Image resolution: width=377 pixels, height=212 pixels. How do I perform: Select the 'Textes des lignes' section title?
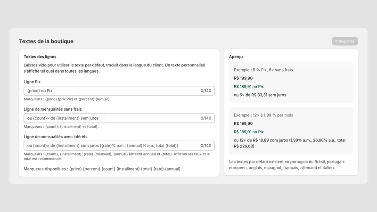pos(40,57)
